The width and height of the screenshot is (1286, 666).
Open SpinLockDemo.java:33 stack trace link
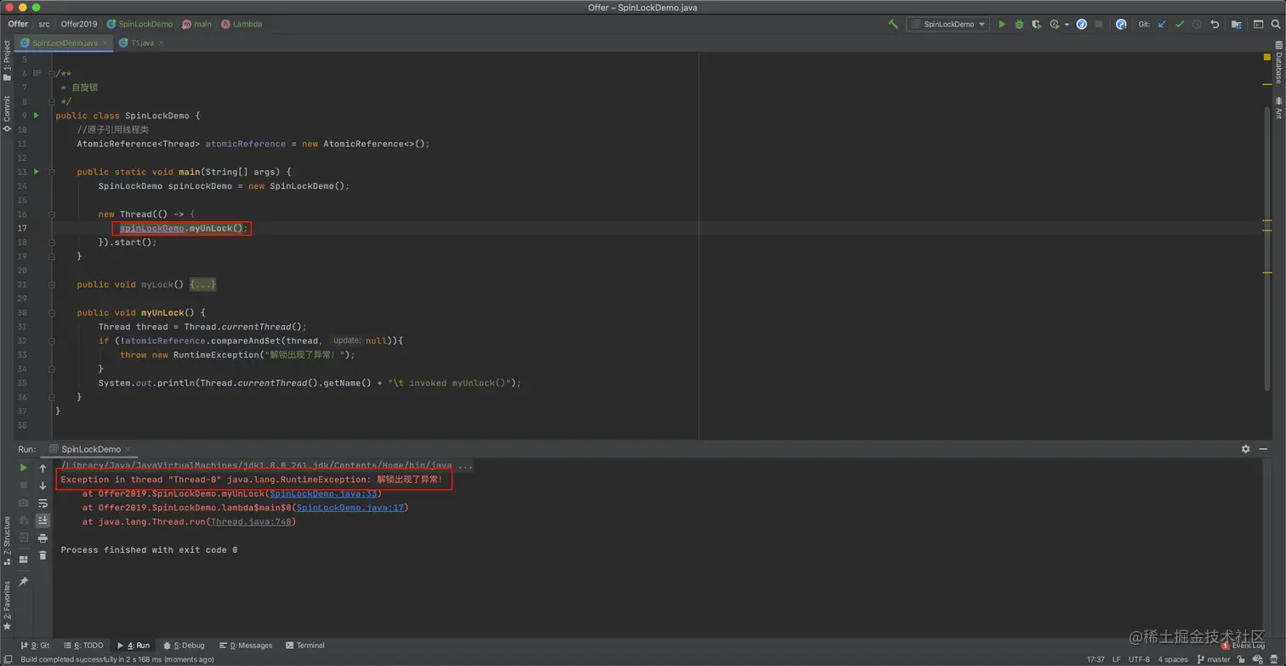[323, 493]
